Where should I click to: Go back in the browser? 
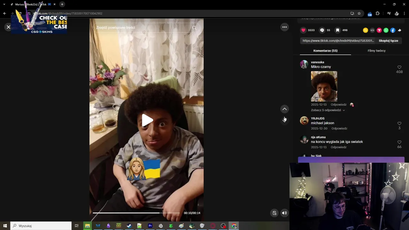coord(4,13)
